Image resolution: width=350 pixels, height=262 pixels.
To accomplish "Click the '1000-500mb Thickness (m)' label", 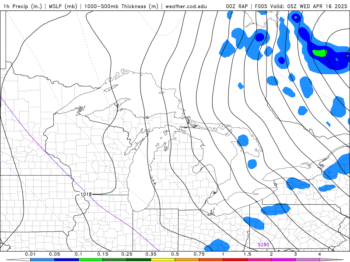I will (121, 6).
